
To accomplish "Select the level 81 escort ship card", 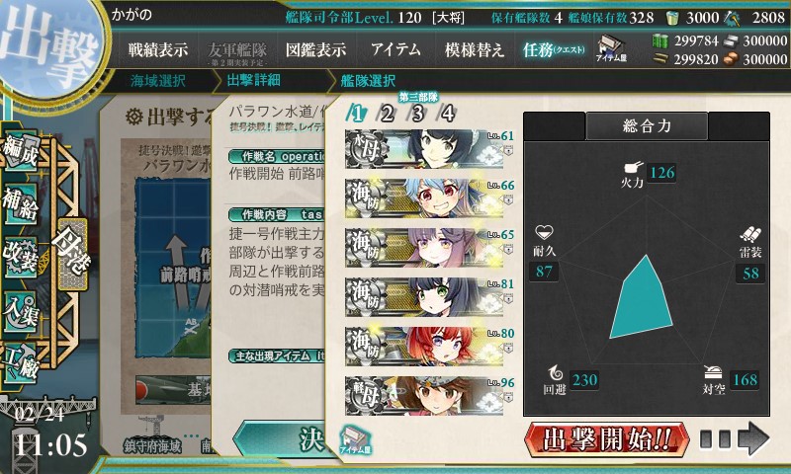I will point(424,297).
